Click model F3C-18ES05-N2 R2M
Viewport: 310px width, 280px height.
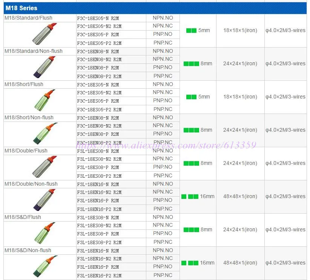click(99, 93)
